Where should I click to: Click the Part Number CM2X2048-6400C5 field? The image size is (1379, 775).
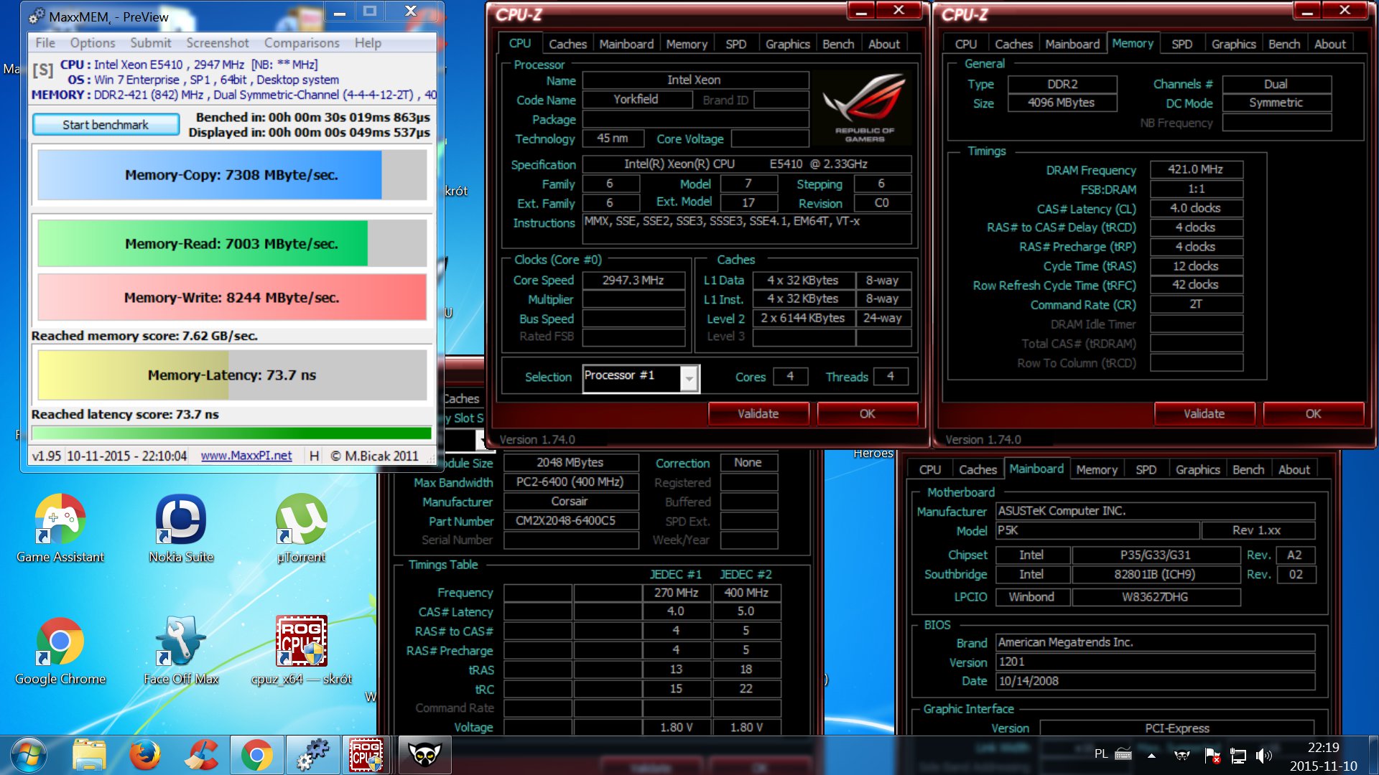tap(571, 520)
